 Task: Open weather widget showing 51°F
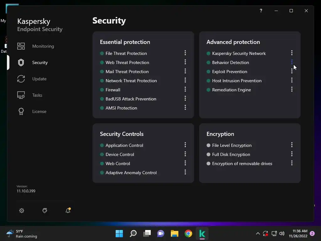[x=22, y=233]
